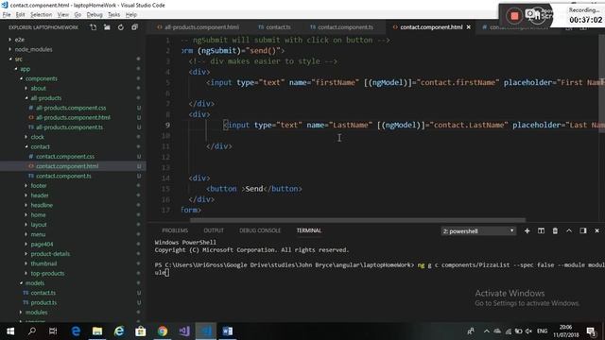Click the volume icon in system tray

point(529,331)
